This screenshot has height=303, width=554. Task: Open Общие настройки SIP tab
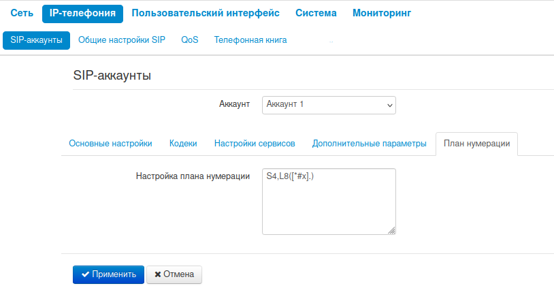[x=122, y=40]
